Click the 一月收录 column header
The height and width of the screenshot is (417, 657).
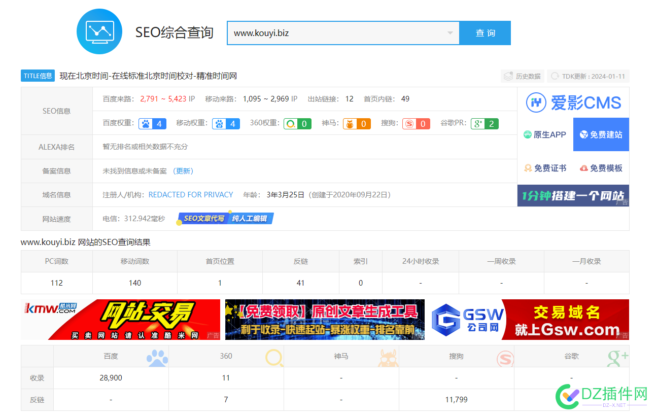click(x=586, y=261)
